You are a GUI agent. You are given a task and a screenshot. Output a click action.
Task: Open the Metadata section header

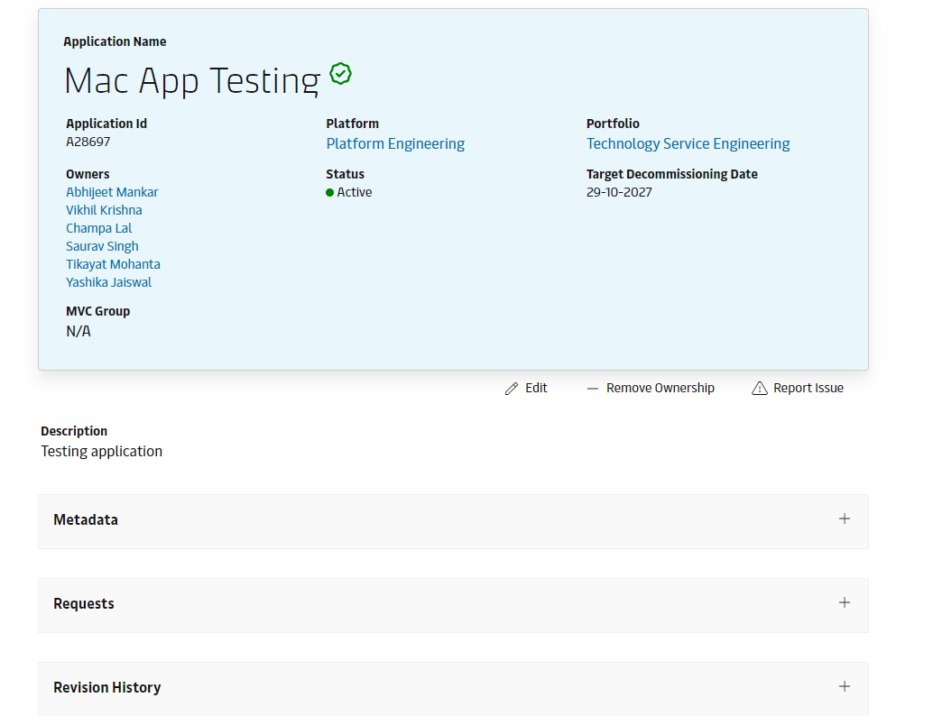453,521
